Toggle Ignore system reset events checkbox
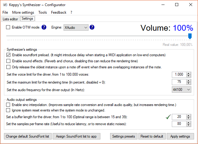 (x=8, y=110)
